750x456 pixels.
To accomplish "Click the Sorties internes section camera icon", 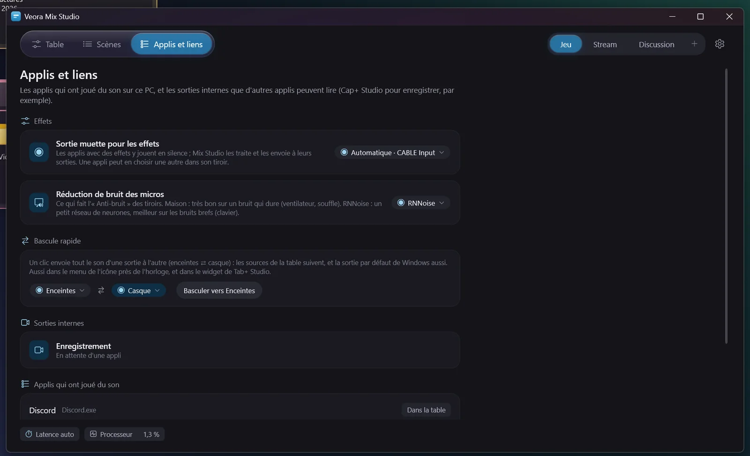I will coord(25,323).
